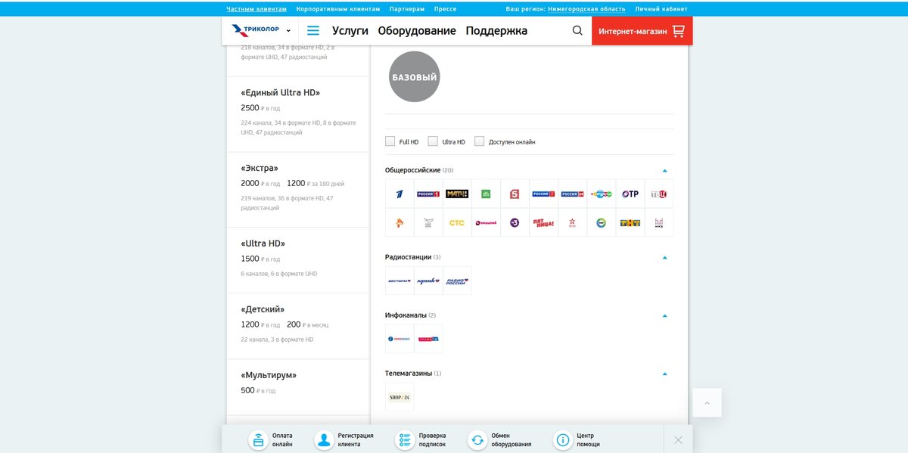Screen dimensions: 908x453
Task: Open the yellow СТС channel logo
Action: click(x=457, y=222)
